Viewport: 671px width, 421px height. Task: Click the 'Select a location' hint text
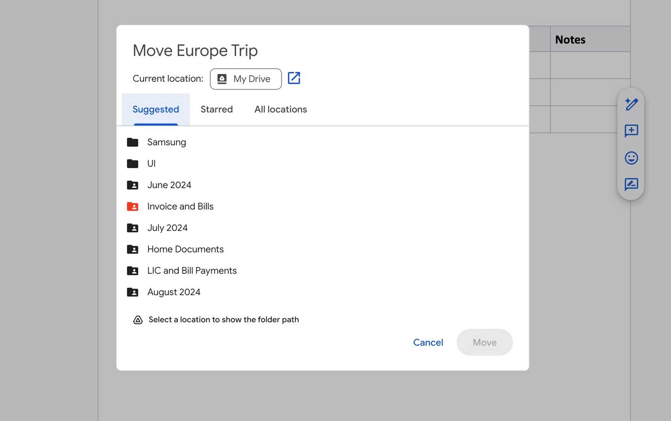224,320
